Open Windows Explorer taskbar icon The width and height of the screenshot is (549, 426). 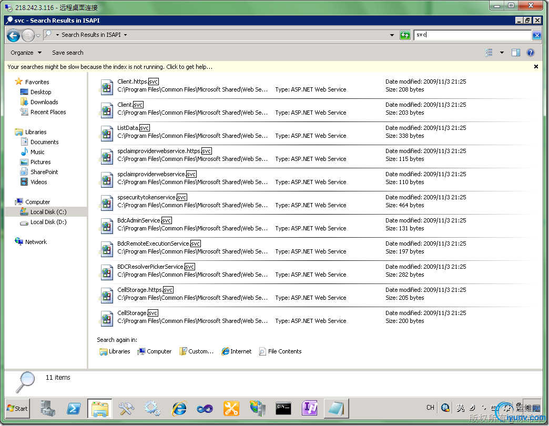click(x=100, y=409)
